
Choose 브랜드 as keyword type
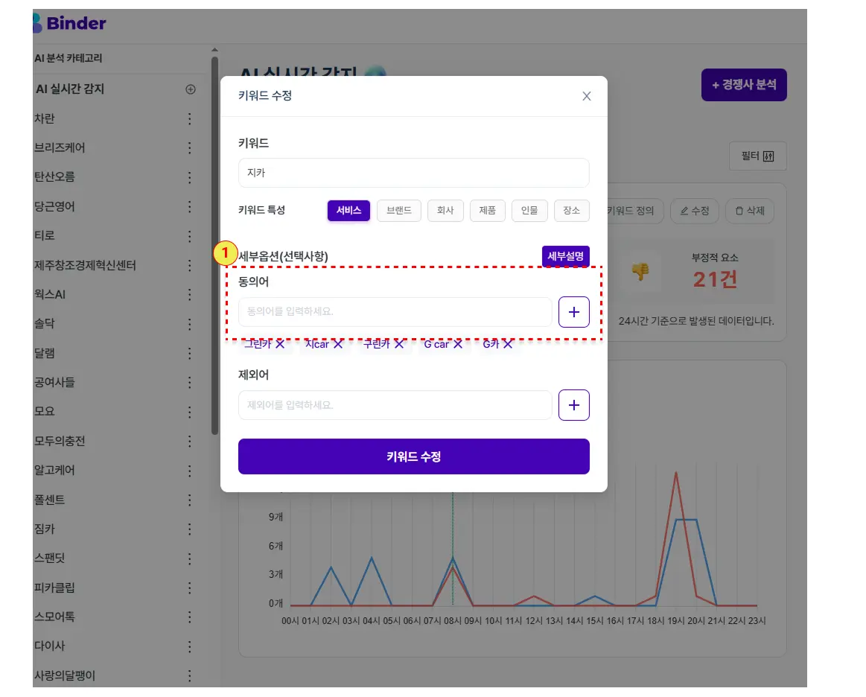pyautogui.click(x=398, y=211)
